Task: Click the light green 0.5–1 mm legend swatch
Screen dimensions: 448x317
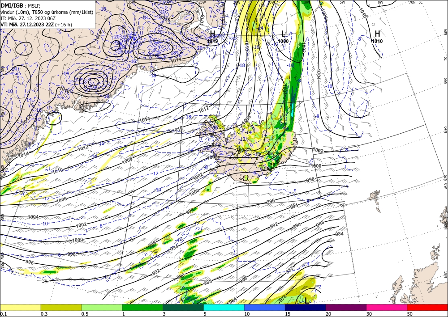Action: point(102,307)
